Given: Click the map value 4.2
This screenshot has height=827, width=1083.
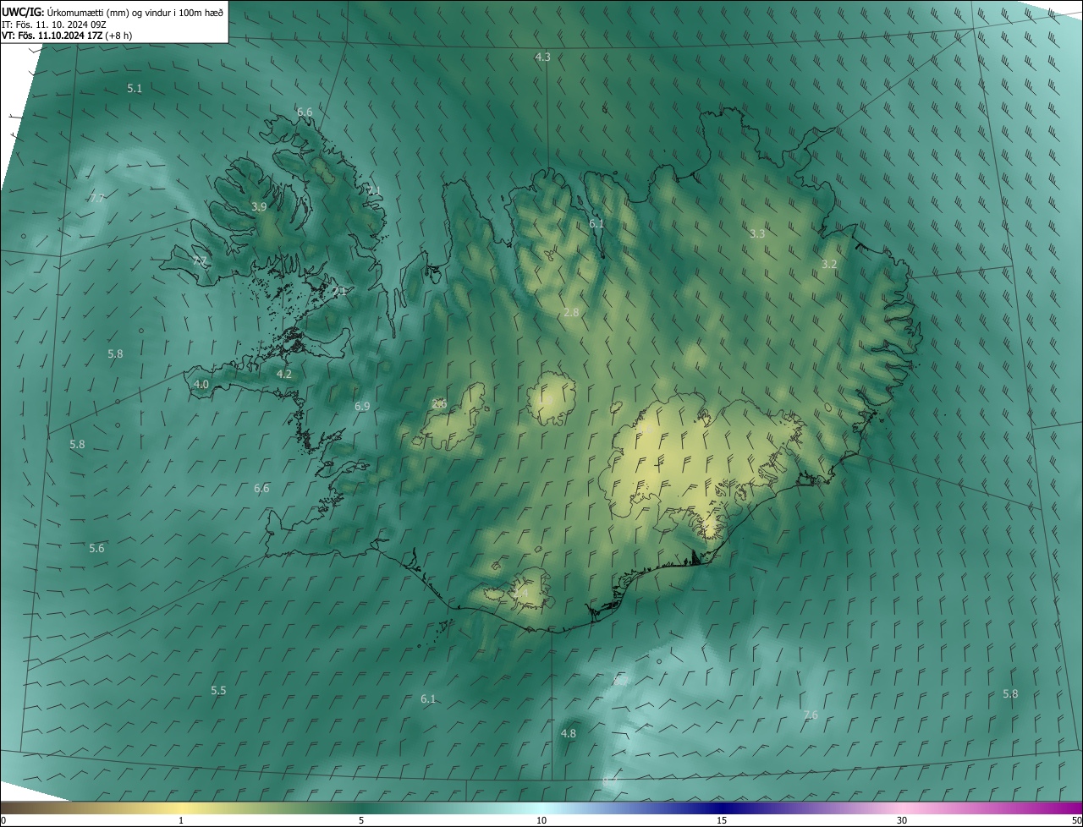Looking at the screenshot, I should 284,375.
